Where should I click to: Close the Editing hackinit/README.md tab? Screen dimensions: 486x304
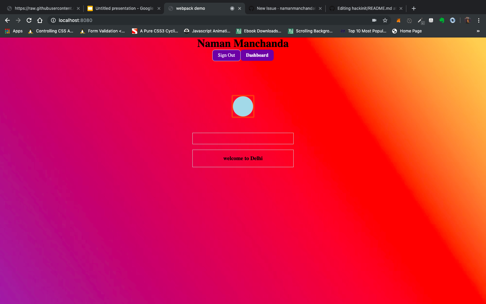(401, 8)
